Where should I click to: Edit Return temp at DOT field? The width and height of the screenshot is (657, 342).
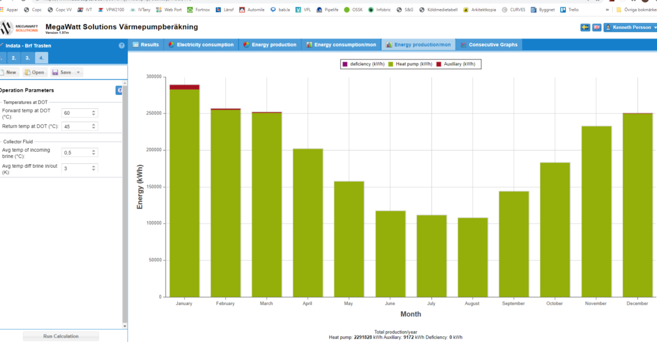[76, 126]
